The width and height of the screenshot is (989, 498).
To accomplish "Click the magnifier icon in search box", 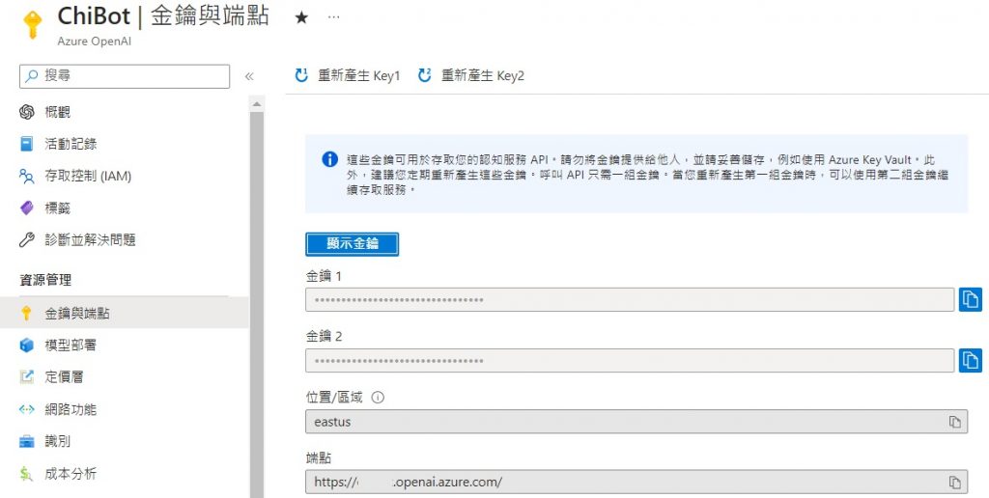I will coord(32,76).
